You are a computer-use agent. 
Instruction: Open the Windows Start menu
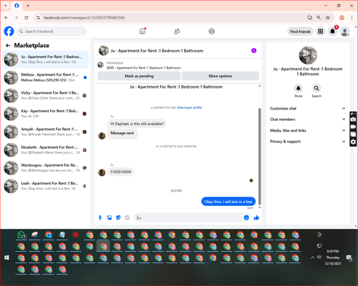click(x=6, y=257)
